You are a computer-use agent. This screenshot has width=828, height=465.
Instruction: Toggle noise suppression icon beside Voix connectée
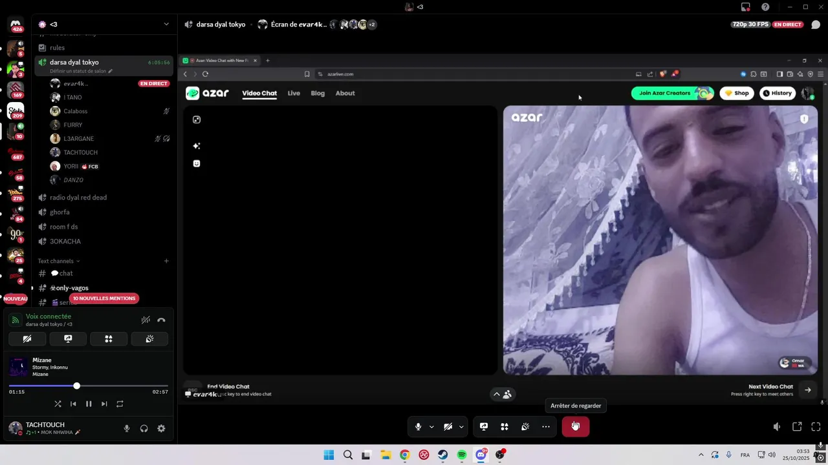point(146,320)
